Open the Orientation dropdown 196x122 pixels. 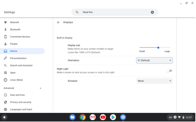click(x=155, y=61)
